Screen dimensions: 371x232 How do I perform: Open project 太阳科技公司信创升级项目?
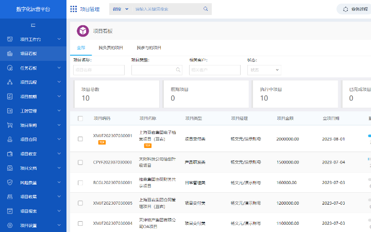pyautogui.click(x=157, y=162)
